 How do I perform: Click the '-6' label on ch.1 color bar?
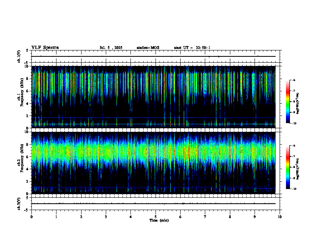point(294,80)
